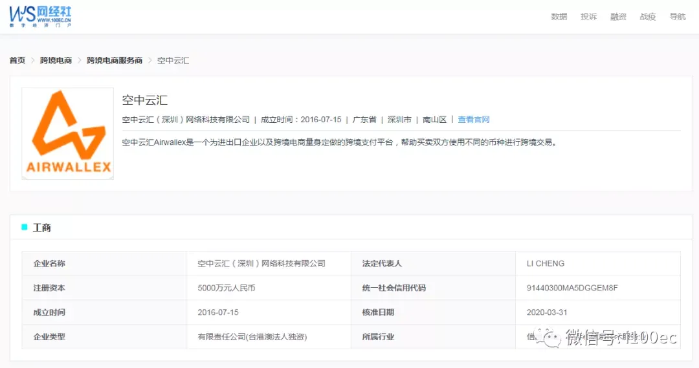Click the 网经社 logo in the header
The height and width of the screenshot is (368, 699).
40,17
